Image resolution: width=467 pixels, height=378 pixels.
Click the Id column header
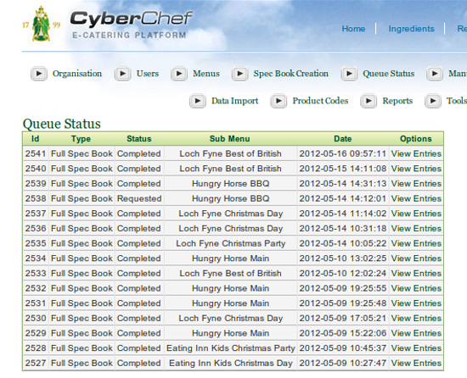[x=36, y=139]
